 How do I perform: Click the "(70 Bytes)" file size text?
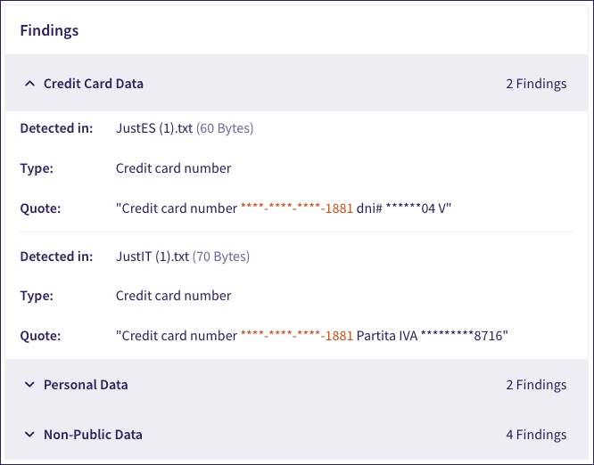221,257
